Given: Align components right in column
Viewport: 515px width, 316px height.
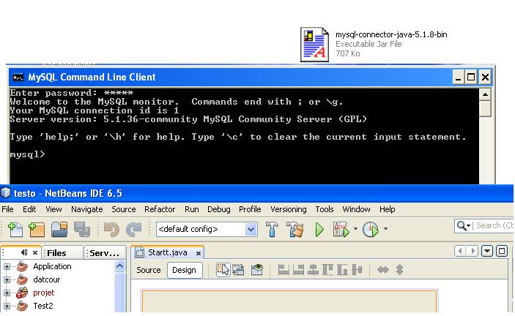Looking at the screenshot, I should pyautogui.click(x=298, y=270).
